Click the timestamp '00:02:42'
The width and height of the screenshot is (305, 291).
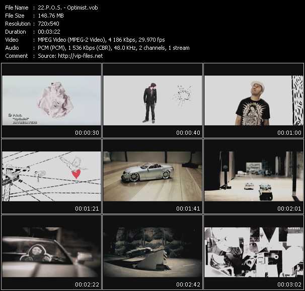(188, 284)
